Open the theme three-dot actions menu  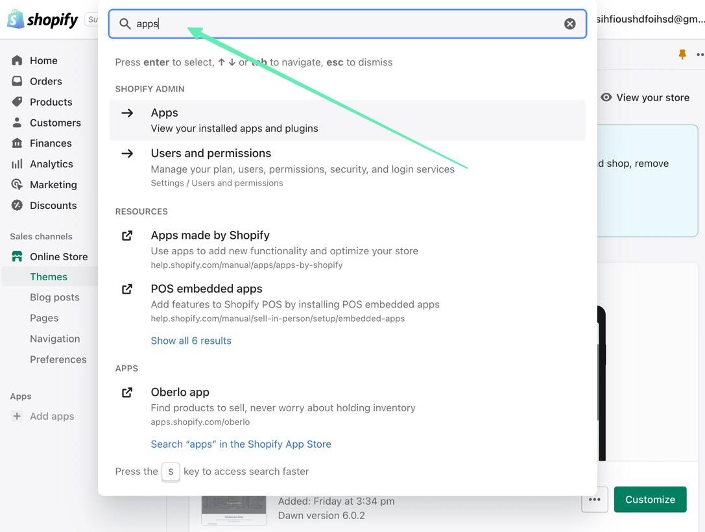tap(594, 499)
